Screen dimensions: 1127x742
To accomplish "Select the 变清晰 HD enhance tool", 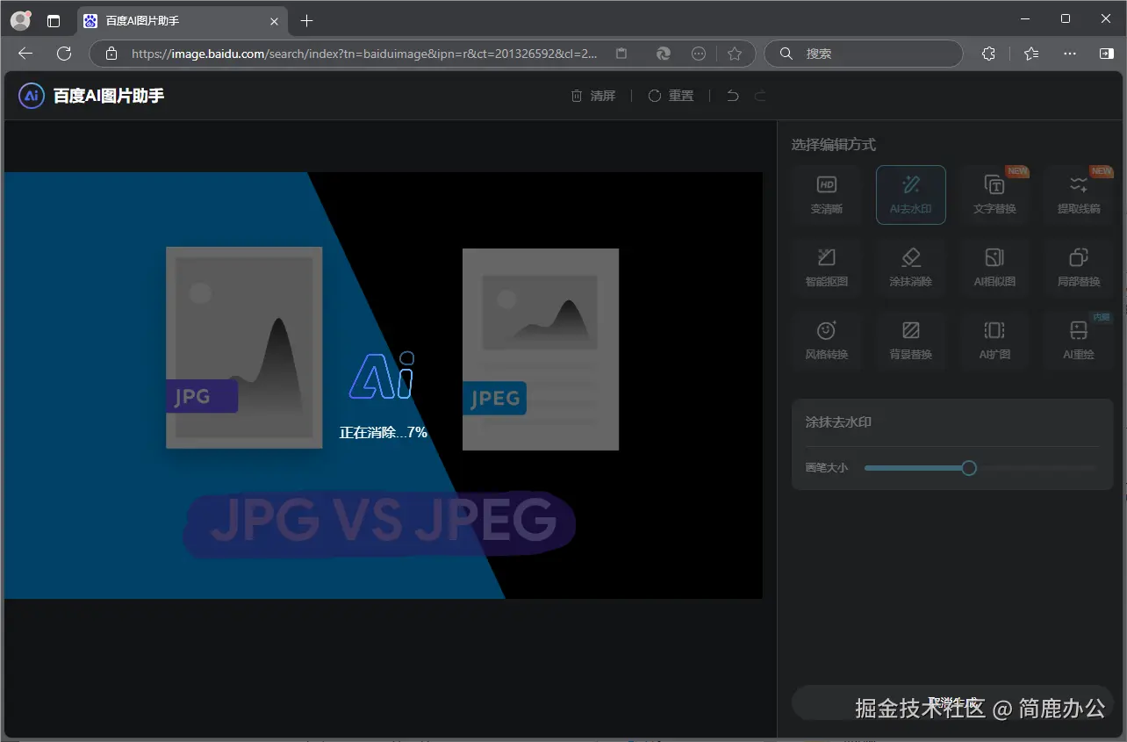I will coord(826,195).
